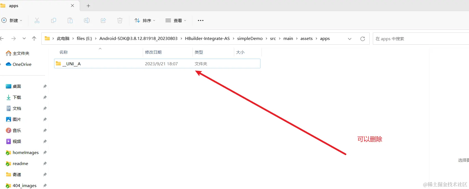Open OneDrive in the sidebar
This screenshot has height=189, width=469.
pos(22,64)
